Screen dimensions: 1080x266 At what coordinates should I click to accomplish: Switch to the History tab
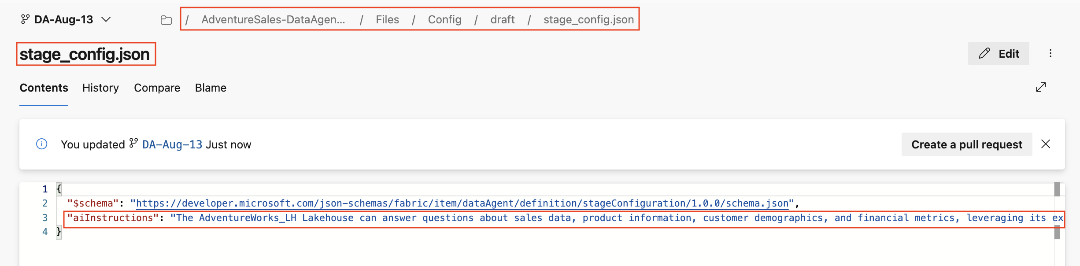100,88
